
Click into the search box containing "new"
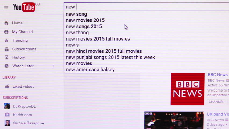tap(146, 7)
